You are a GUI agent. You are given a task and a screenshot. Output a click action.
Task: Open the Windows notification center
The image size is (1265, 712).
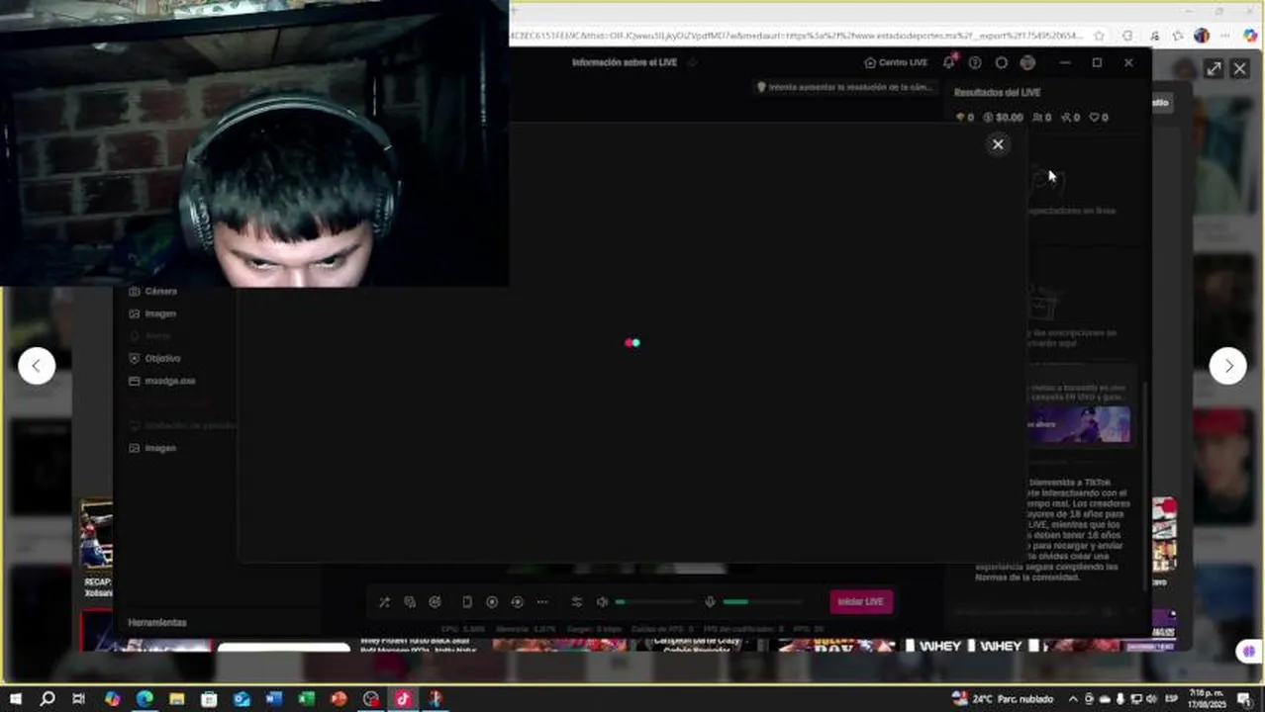(x=1245, y=699)
